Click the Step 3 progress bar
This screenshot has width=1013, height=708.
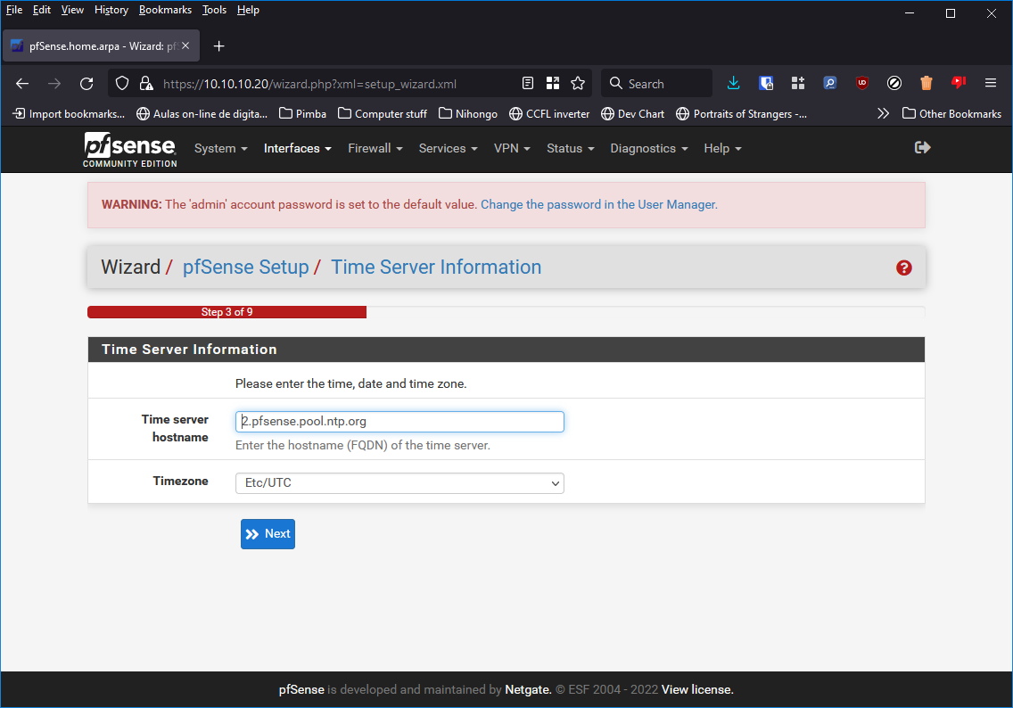pos(226,312)
